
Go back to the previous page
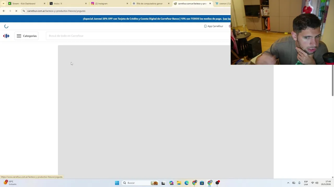click(4, 11)
